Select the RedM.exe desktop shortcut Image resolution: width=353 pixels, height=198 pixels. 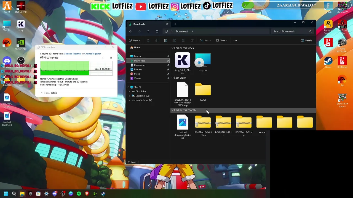[x=342, y=62]
